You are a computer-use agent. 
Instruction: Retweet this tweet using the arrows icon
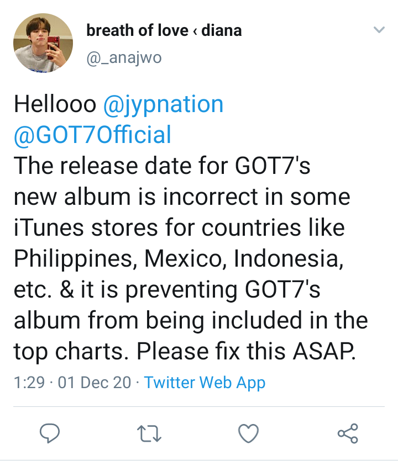[x=148, y=434]
